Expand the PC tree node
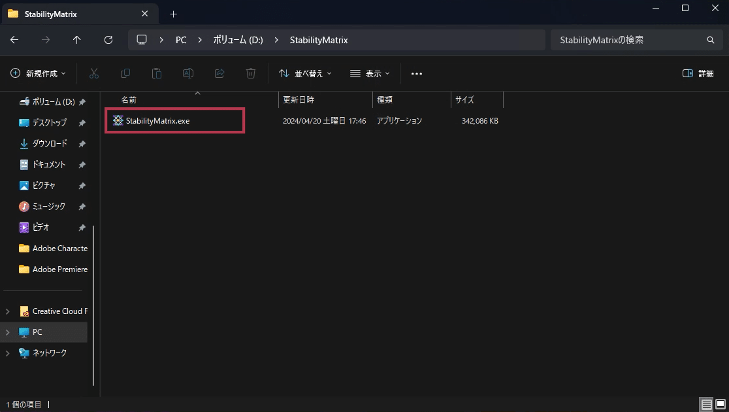 coord(7,332)
